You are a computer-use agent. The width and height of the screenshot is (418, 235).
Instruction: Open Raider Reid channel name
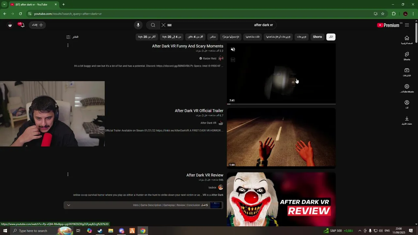210,58
